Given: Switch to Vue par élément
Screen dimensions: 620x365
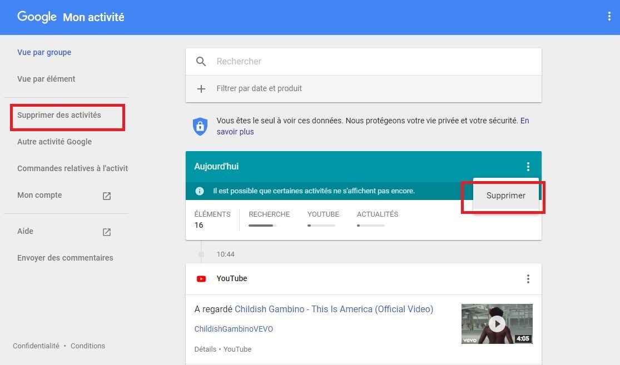Looking at the screenshot, I should tap(46, 79).
